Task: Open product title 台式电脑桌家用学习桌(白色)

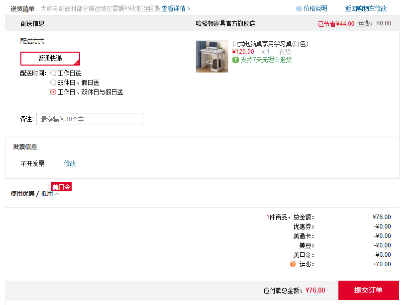Action: [270, 44]
